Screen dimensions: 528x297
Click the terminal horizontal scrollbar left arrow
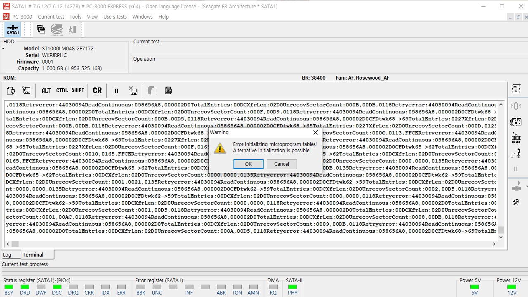(x=8, y=244)
